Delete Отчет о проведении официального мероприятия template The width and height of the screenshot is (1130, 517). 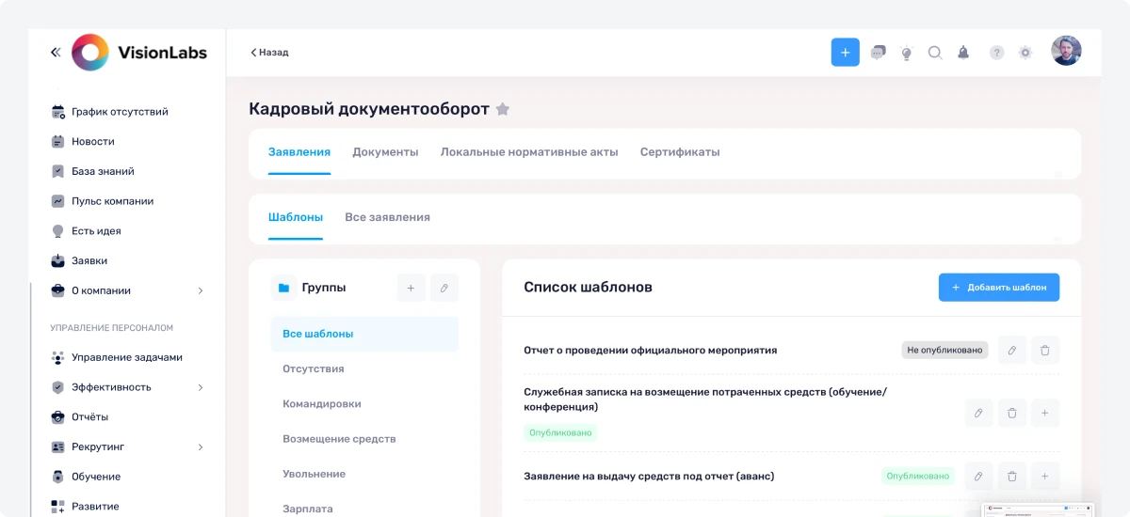[x=1045, y=350]
